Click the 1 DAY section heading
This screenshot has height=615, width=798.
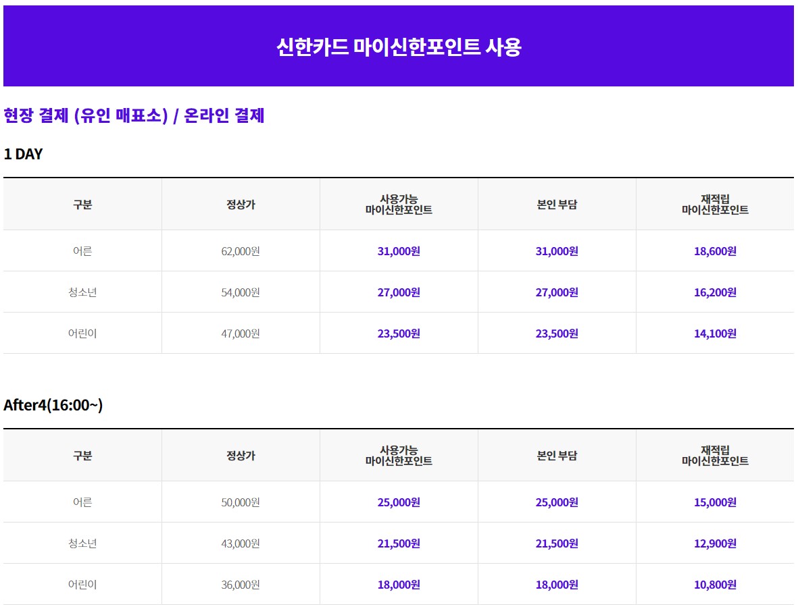23,154
